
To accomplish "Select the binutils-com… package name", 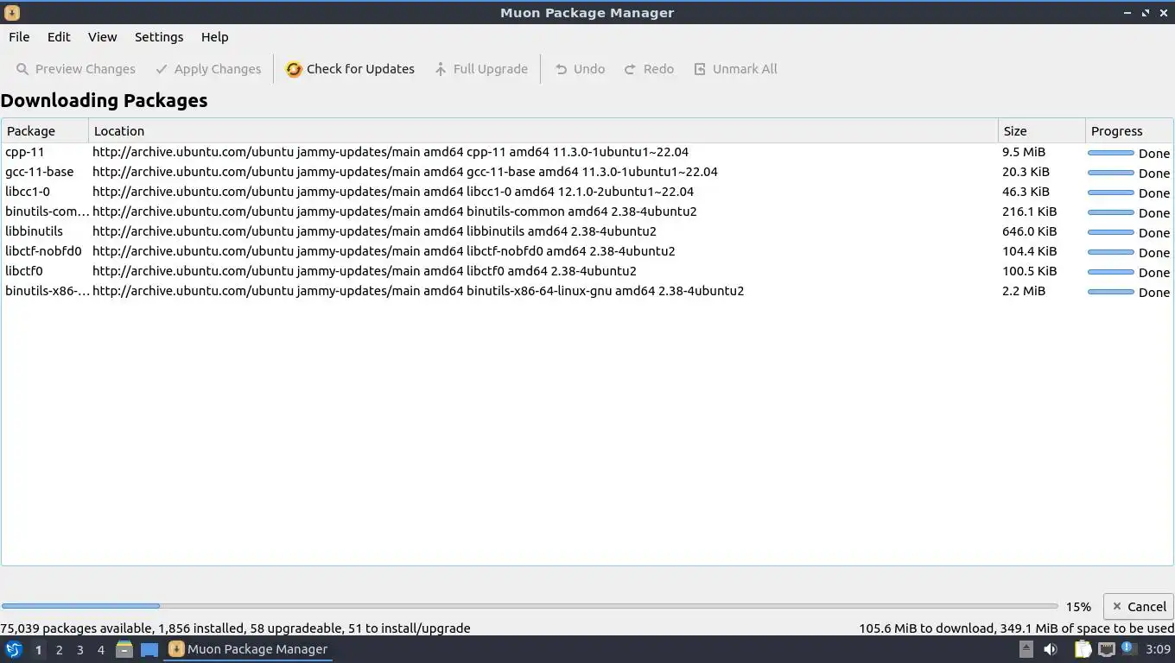I will pyautogui.click(x=47, y=212).
